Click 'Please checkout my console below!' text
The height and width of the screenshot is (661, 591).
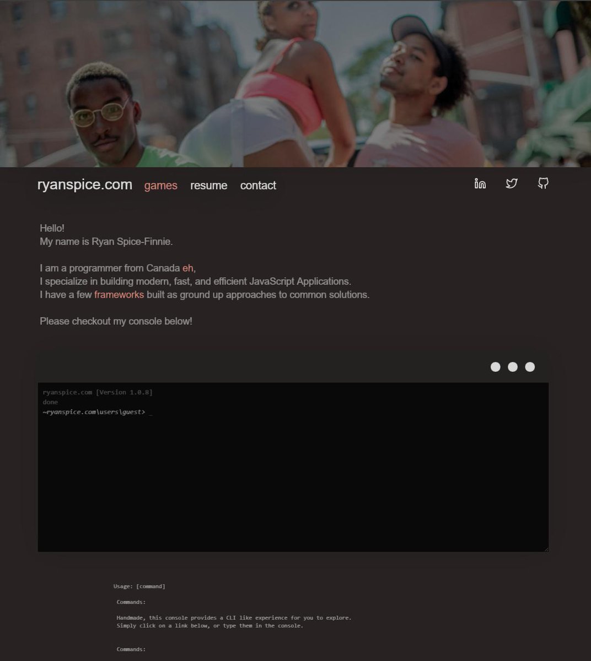[116, 321]
